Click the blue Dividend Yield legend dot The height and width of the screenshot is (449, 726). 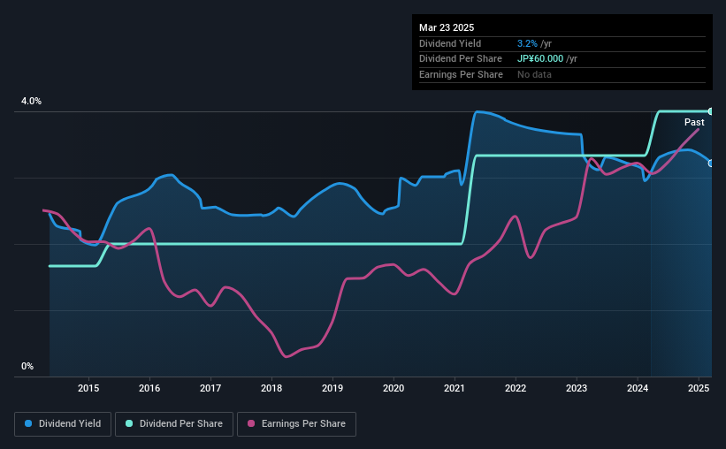(28, 423)
